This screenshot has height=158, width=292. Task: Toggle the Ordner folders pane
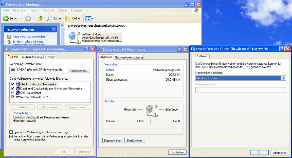[x=73, y=19]
